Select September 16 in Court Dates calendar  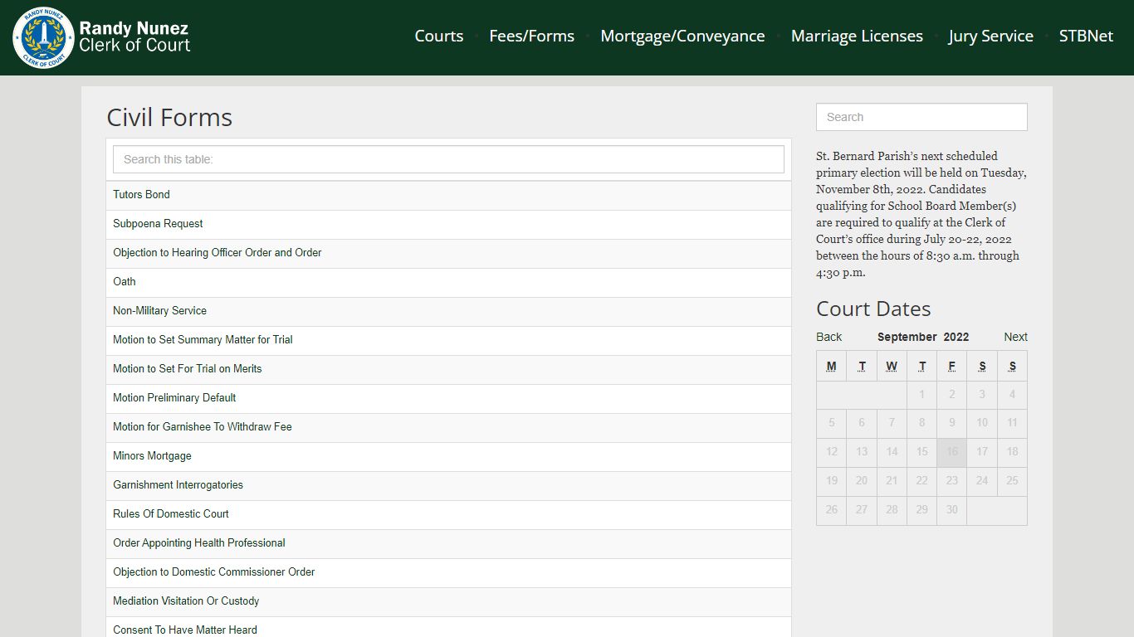click(952, 452)
